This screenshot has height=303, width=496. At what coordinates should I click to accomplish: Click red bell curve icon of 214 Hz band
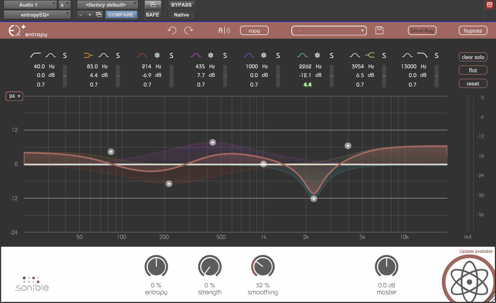142,55
